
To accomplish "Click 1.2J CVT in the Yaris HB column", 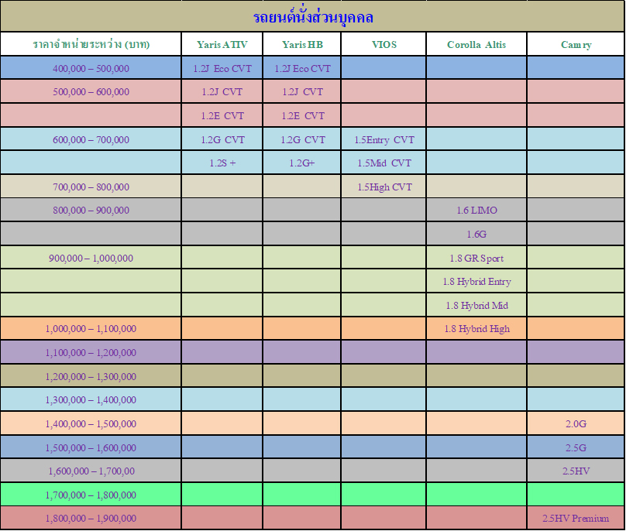I will tap(302, 91).
